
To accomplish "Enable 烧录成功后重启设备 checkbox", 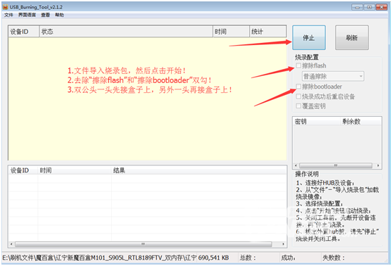I will click(298, 96).
